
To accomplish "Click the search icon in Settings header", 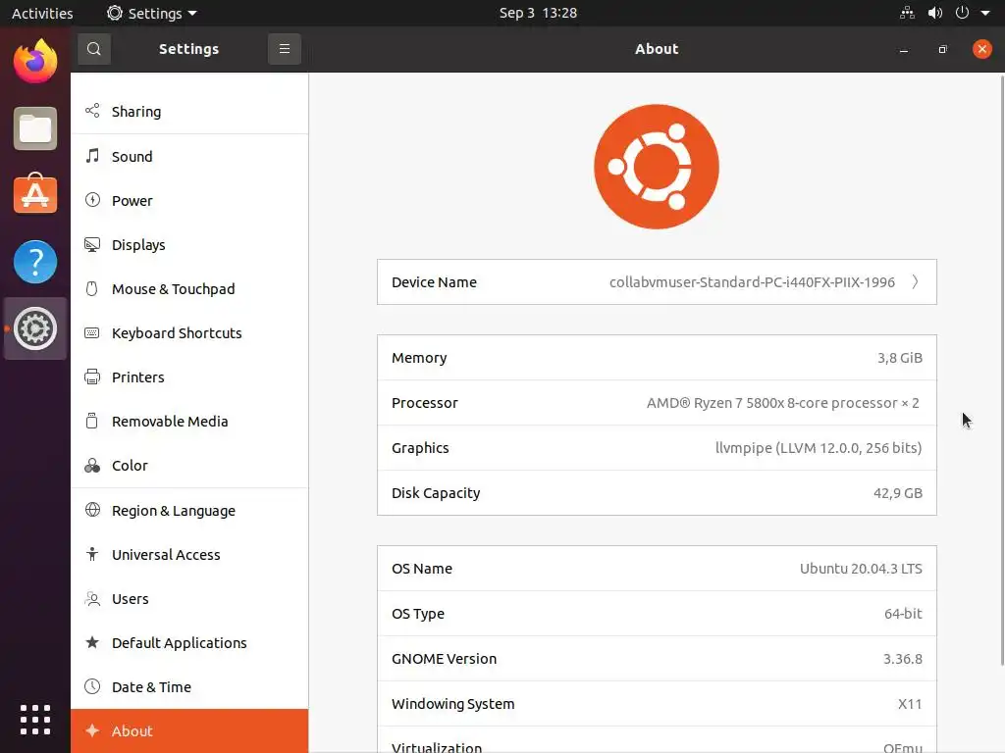I will click(x=93, y=49).
